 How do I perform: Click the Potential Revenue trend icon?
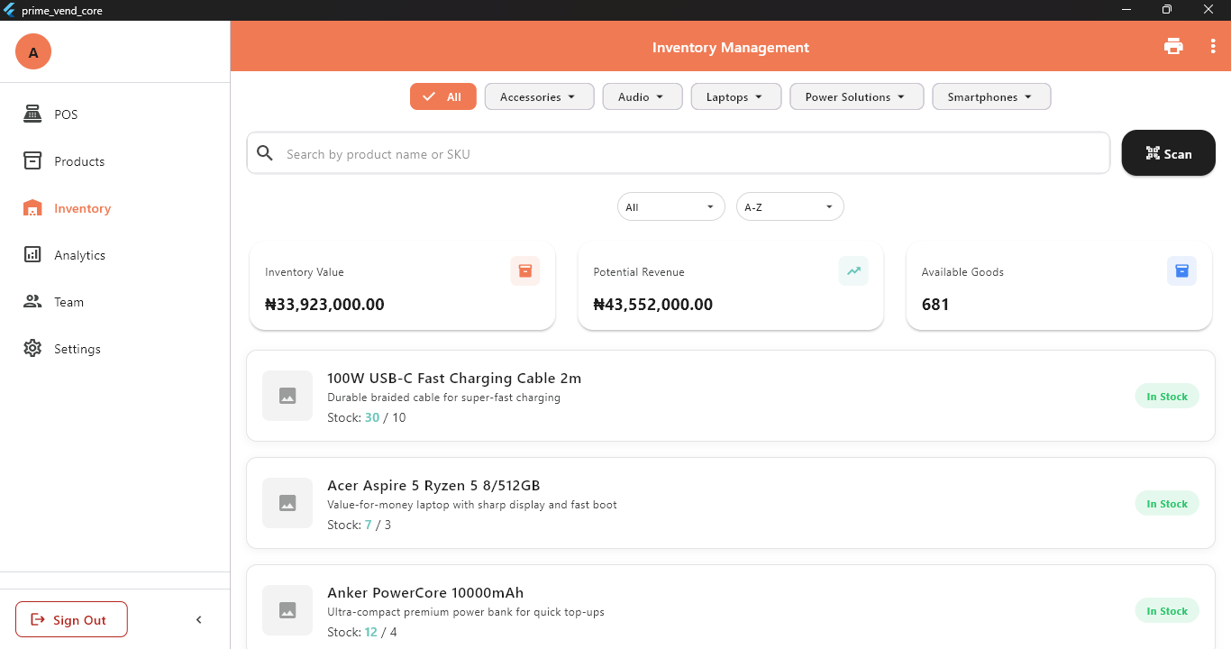[x=853, y=271]
